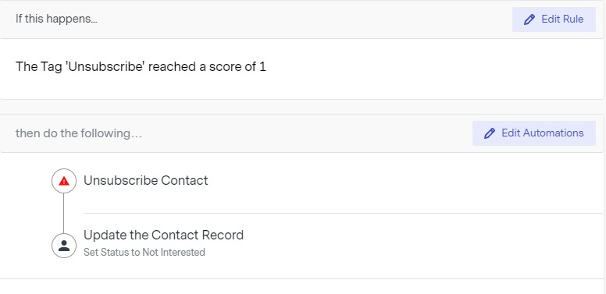Click the Set Status to Not Interested subtitle

pos(144,253)
